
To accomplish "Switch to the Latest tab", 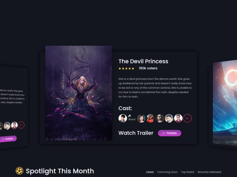I will [x=150, y=172].
